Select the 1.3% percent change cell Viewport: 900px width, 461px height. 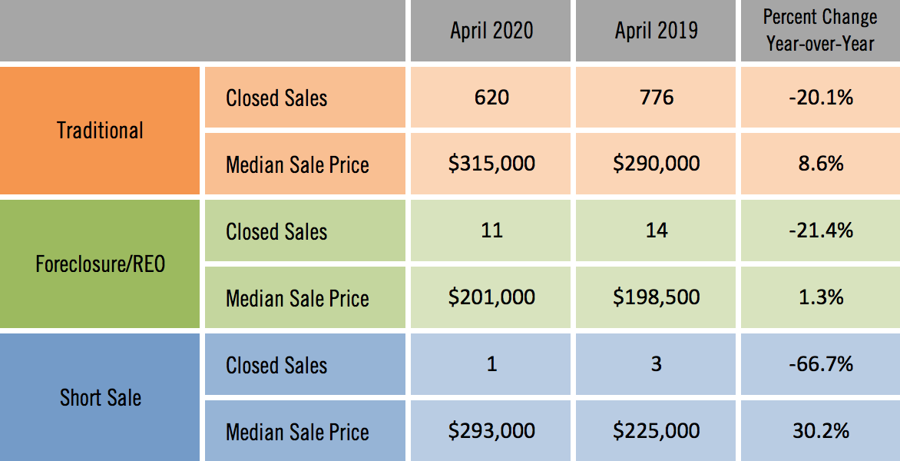tap(819, 297)
